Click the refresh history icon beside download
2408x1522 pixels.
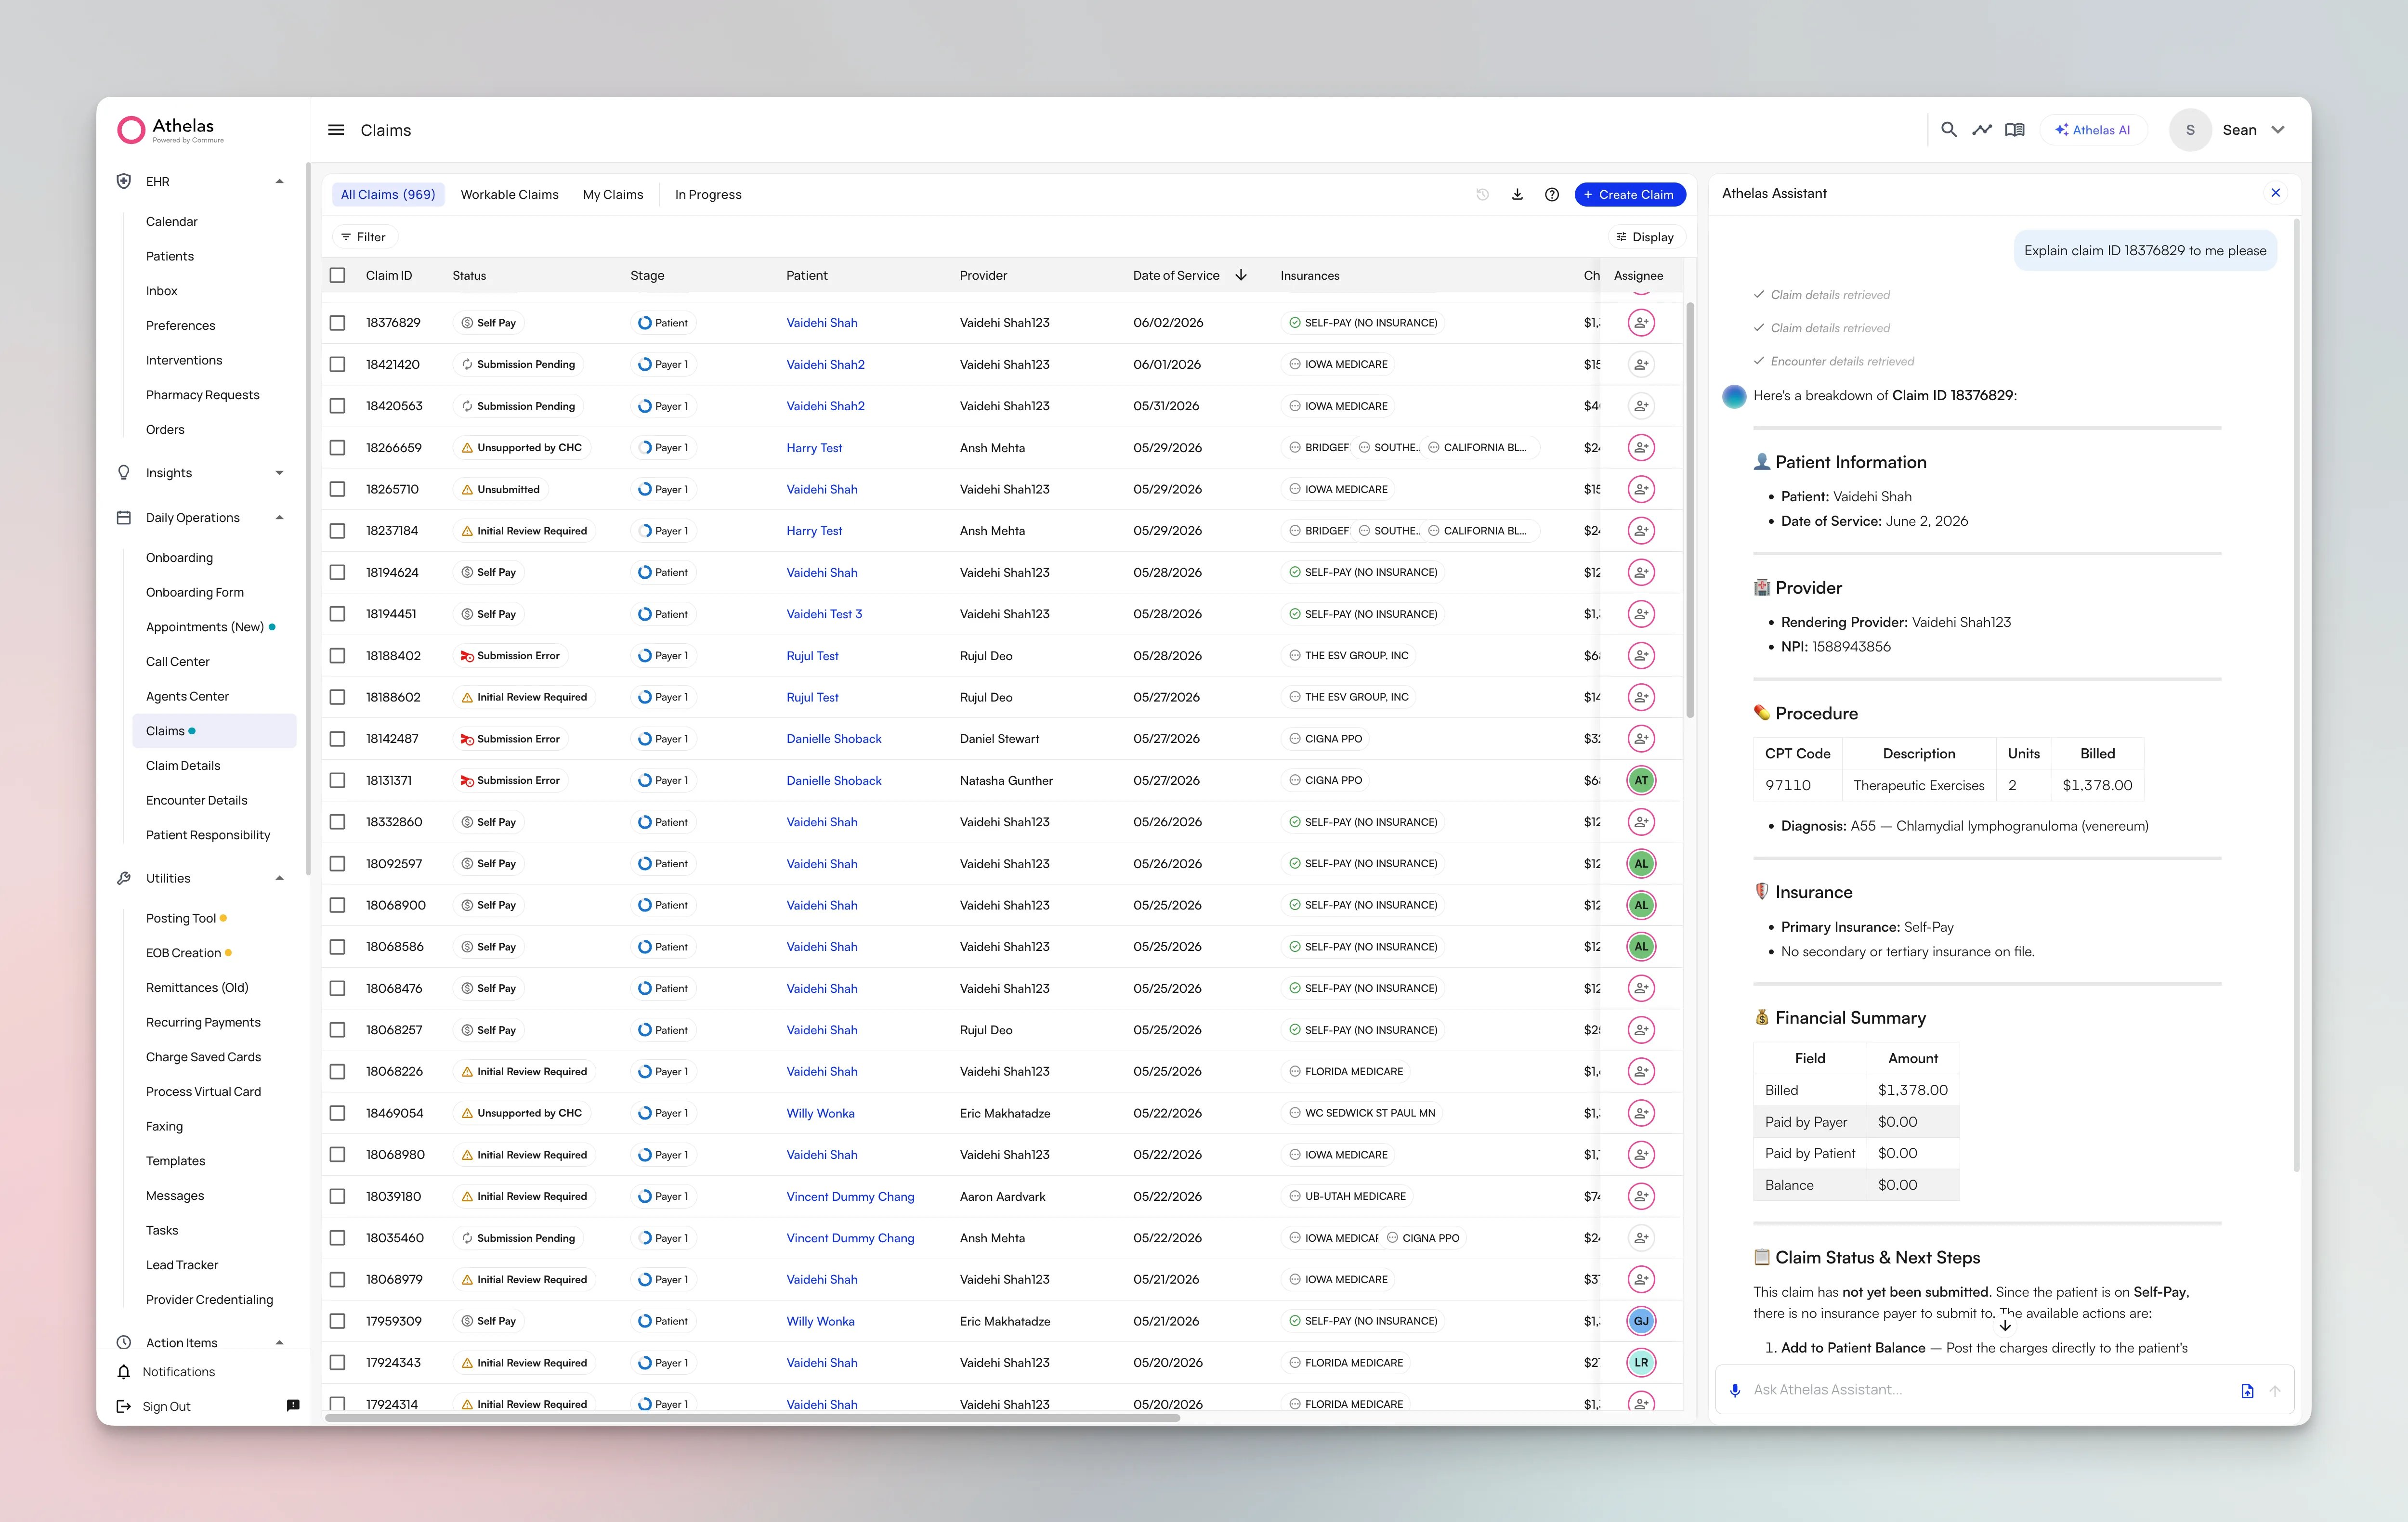point(1482,194)
